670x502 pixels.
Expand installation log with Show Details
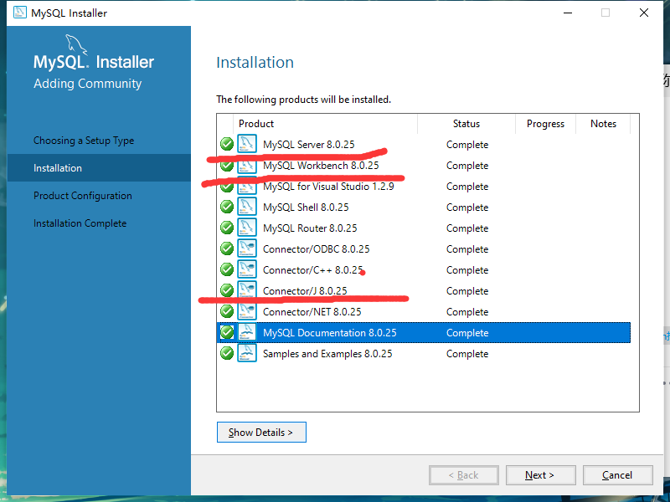pyautogui.click(x=260, y=433)
